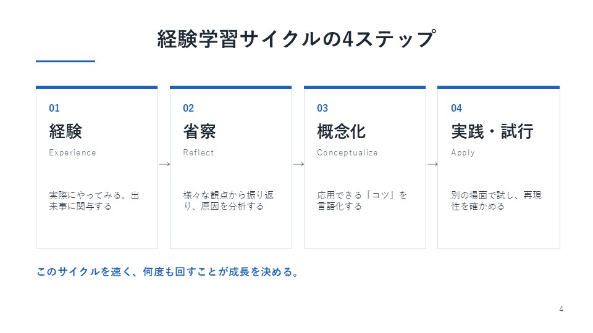Screen dimensions: 593x333
Task: Select the Apply subtitle text
Action: coord(463,153)
